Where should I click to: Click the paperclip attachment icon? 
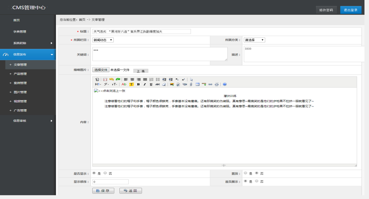(x=191, y=84)
